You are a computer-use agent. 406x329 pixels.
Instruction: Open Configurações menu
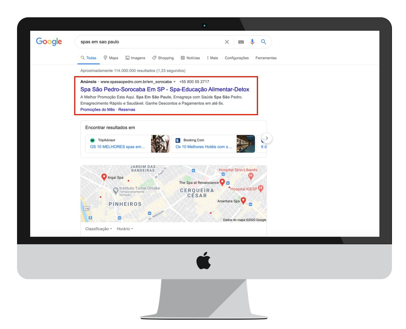(237, 58)
